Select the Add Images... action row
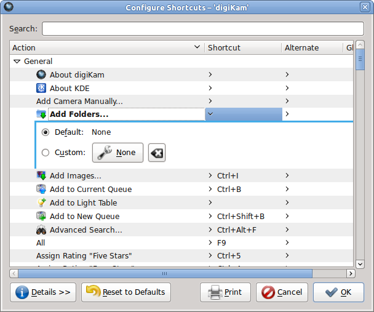This screenshot has height=312, width=374. (181, 175)
